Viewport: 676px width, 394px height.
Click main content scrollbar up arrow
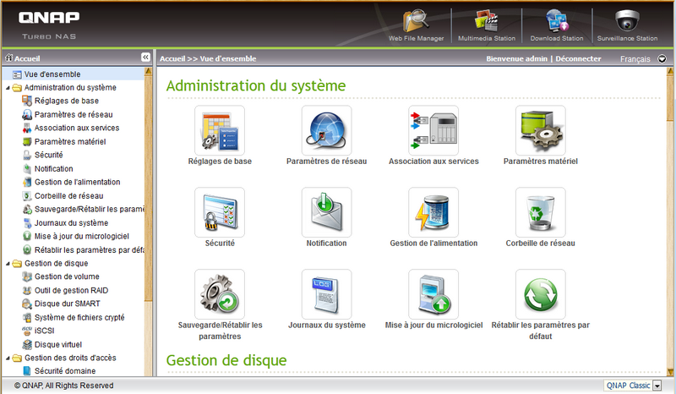tap(670, 71)
